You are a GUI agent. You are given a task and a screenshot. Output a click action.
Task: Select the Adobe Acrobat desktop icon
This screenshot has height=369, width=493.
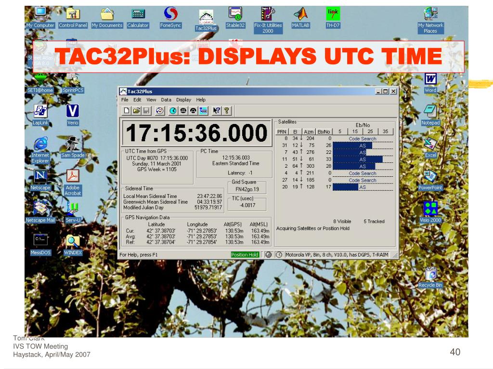pyautogui.click(x=73, y=183)
